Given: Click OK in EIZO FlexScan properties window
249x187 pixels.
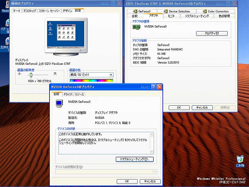Looking at the screenshot, I should 179,108.
